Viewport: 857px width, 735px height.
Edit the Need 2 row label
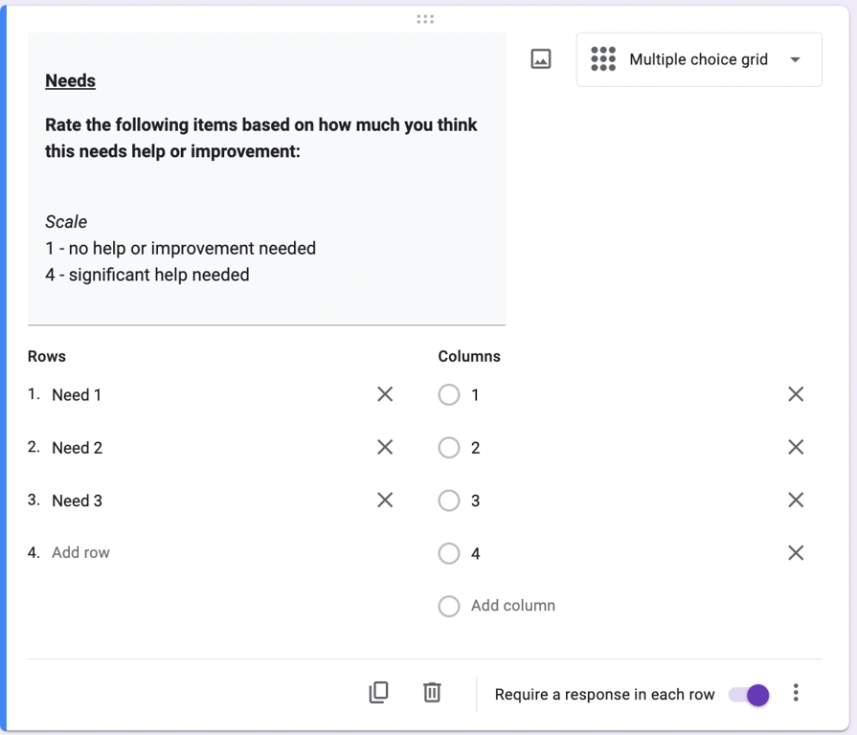(78, 448)
